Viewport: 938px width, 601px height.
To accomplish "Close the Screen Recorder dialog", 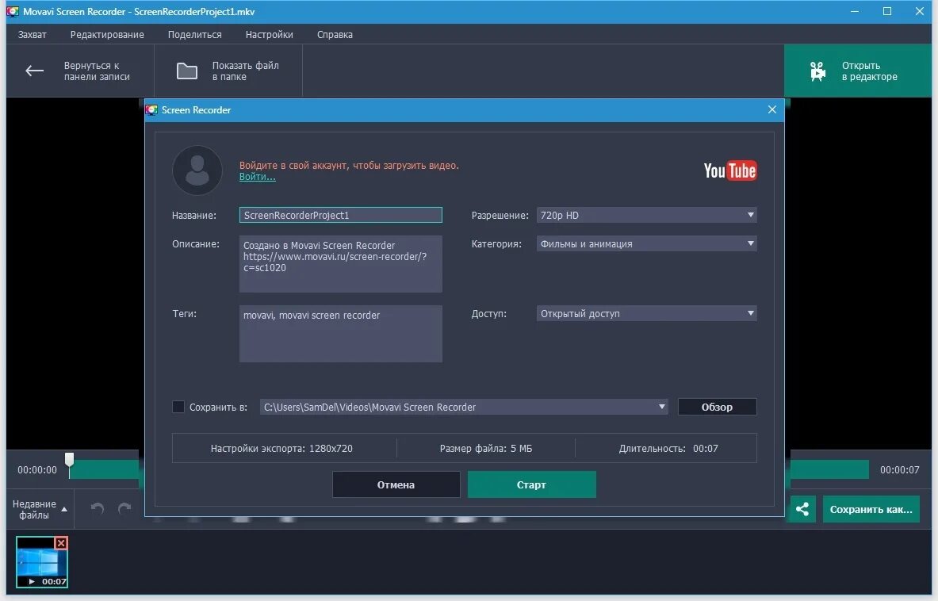I will pos(771,109).
